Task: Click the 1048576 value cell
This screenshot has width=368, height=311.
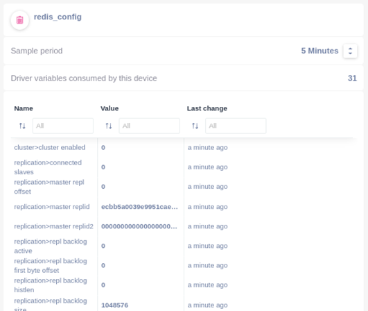Action: (x=115, y=305)
